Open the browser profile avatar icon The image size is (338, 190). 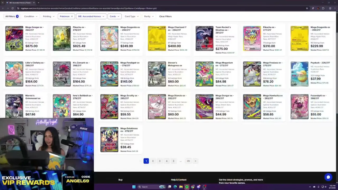point(330,8)
